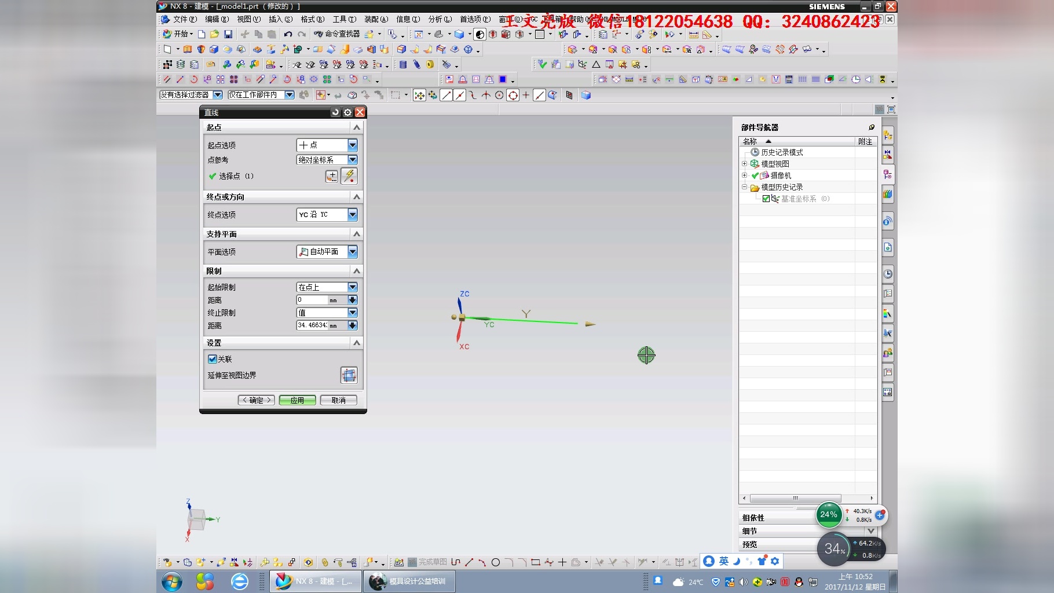Click the calculator icon in mold toolbar
The height and width of the screenshot is (593, 1054).
tap(789, 79)
